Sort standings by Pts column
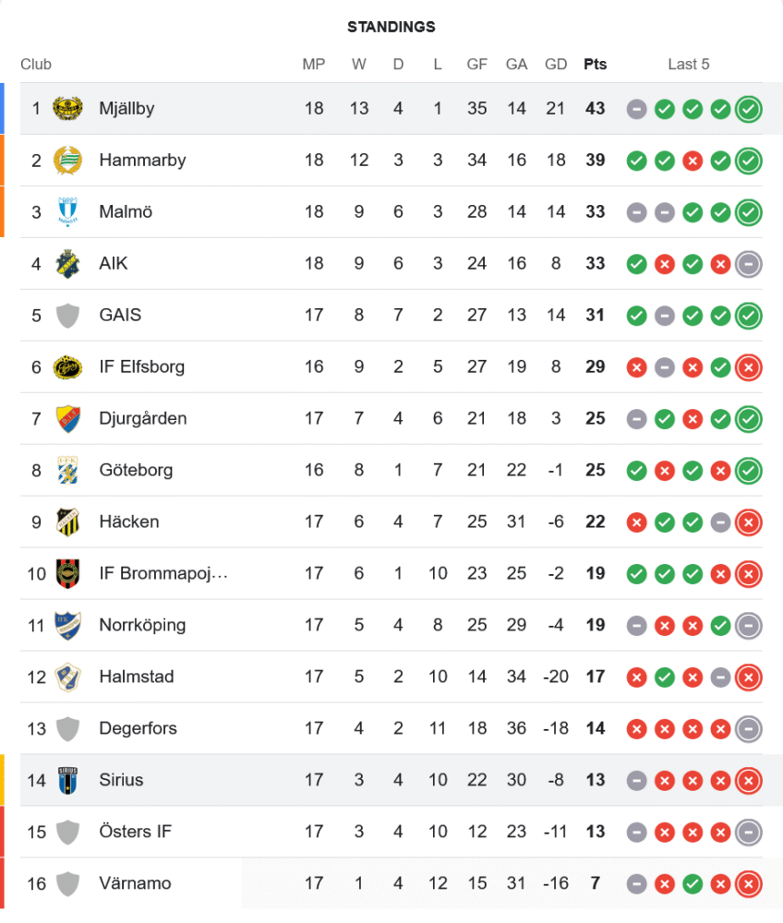Viewport: 783px width, 923px height. tap(596, 65)
